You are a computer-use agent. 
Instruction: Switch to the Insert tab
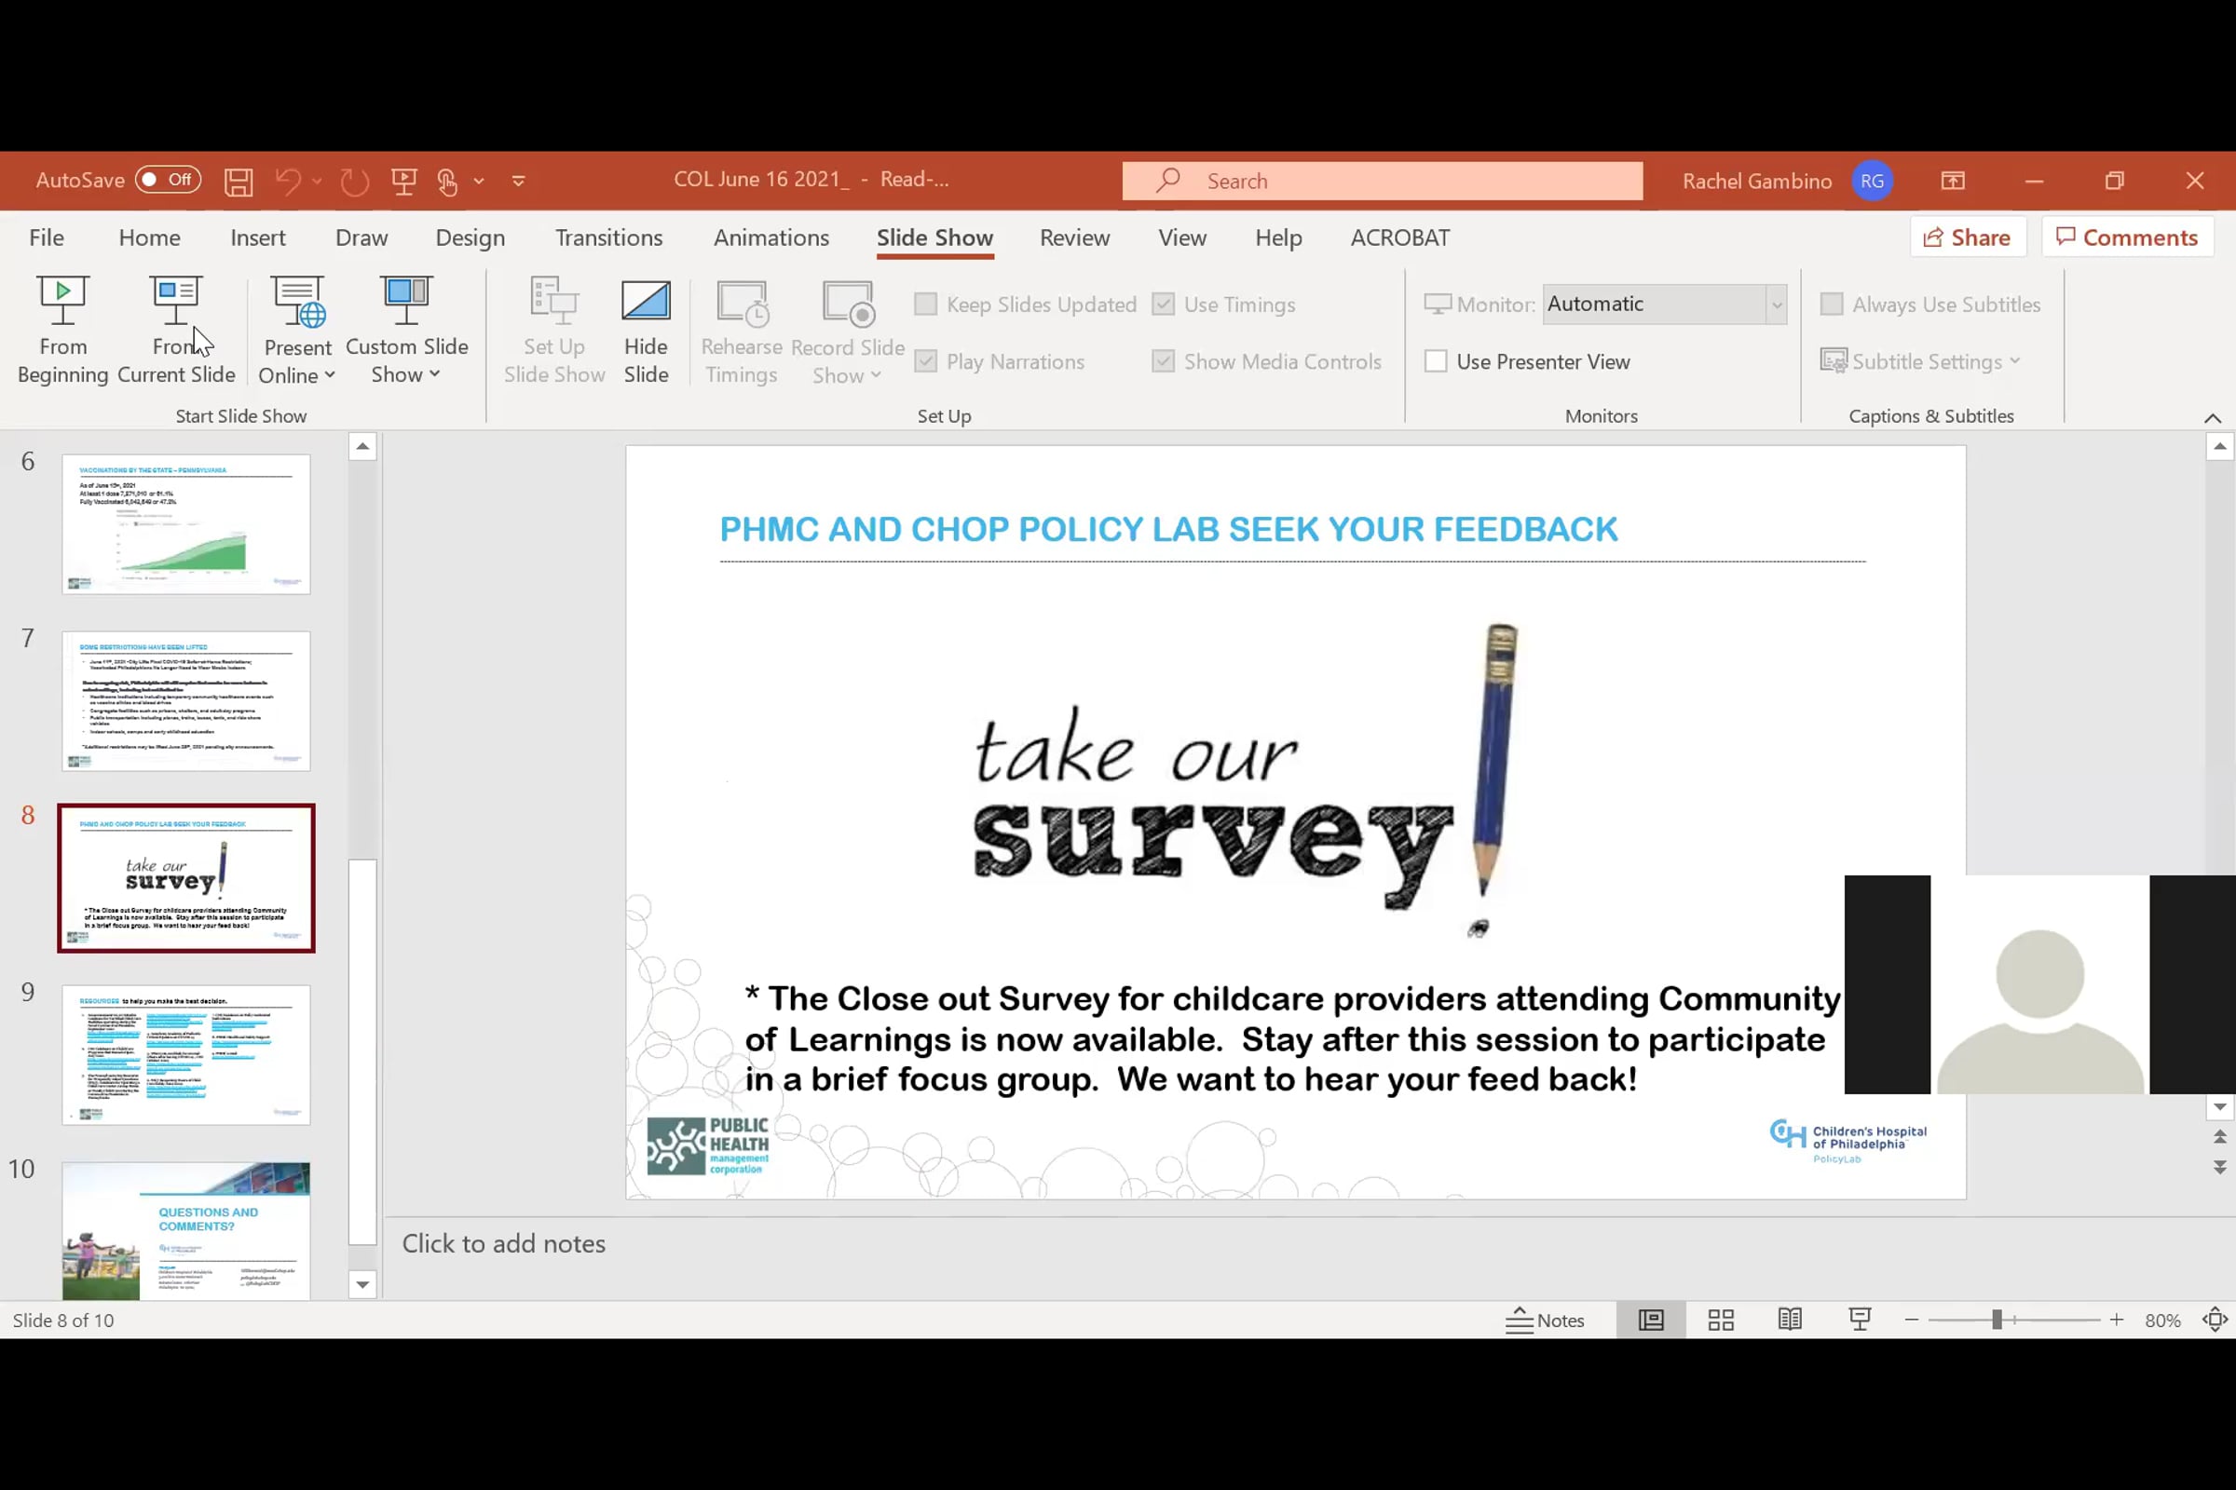click(258, 237)
